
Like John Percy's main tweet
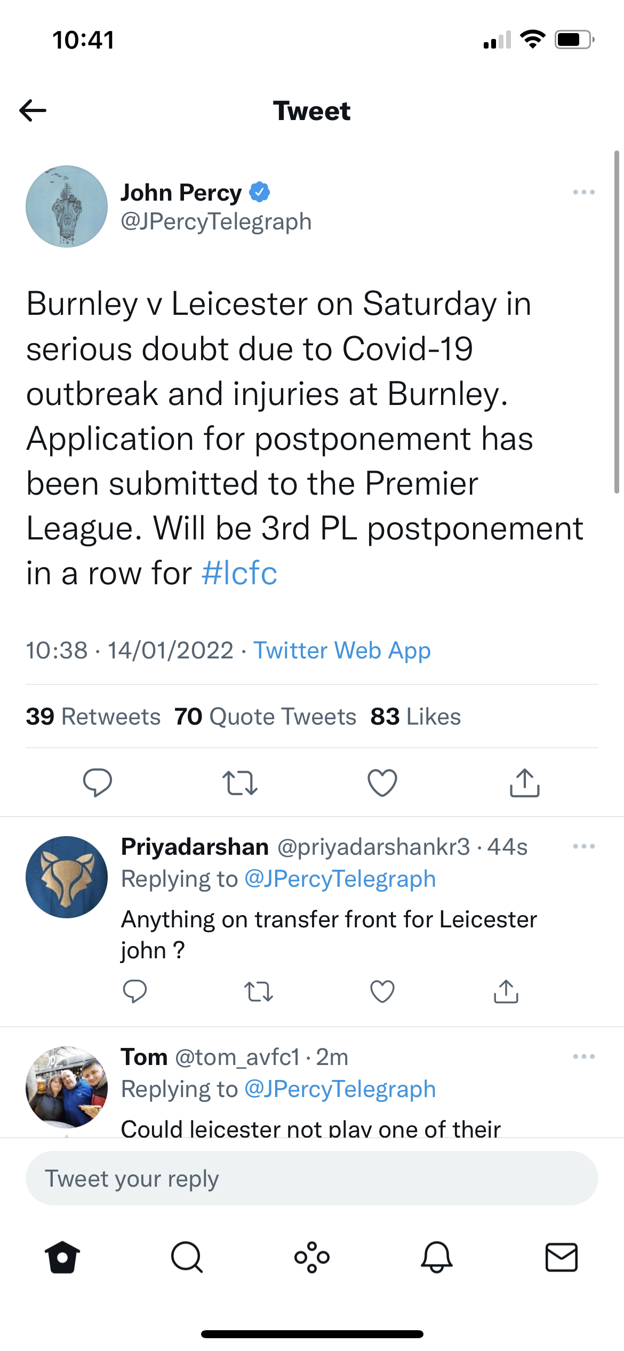[382, 783]
